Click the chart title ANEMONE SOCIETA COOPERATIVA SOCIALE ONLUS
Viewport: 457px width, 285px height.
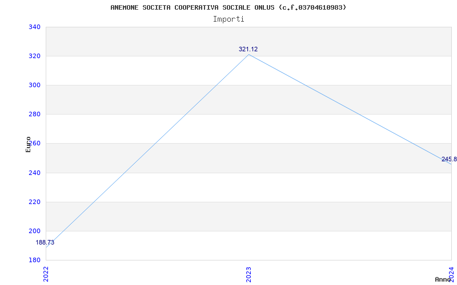[228, 7]
